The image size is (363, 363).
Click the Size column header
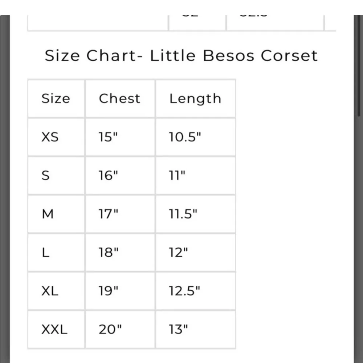56,99
